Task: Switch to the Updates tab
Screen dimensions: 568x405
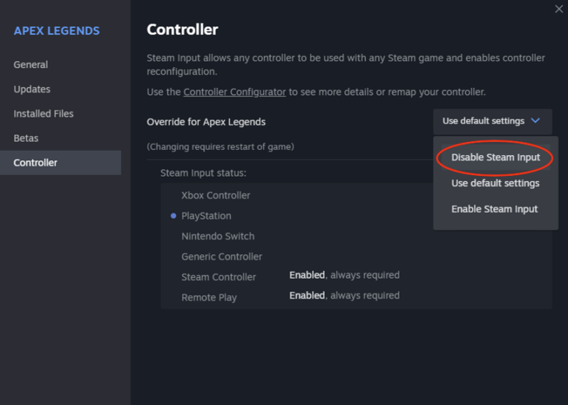Action: (x=32, y=89)
